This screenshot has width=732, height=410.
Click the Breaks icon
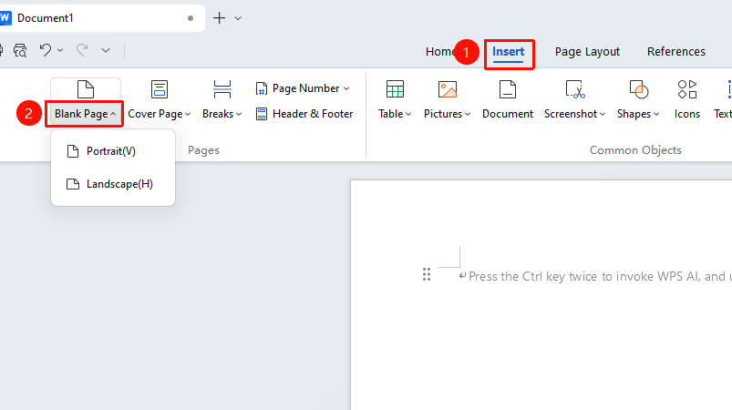pos(222,89)
